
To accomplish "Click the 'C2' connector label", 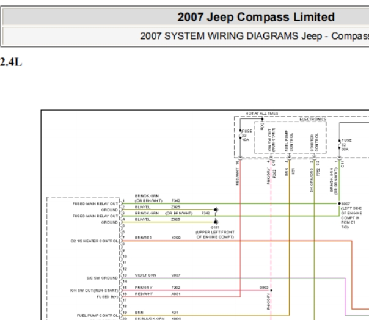I will pos(318,162).
